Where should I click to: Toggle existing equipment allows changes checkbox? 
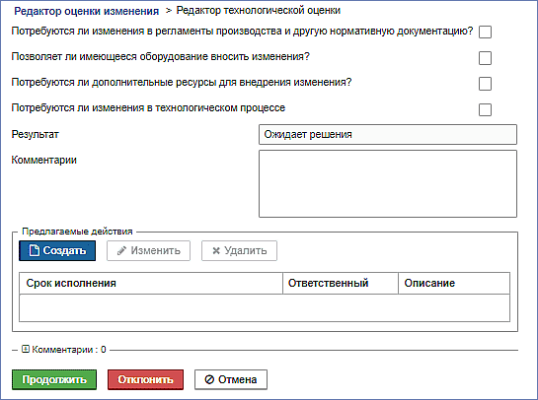click(485, 58)
